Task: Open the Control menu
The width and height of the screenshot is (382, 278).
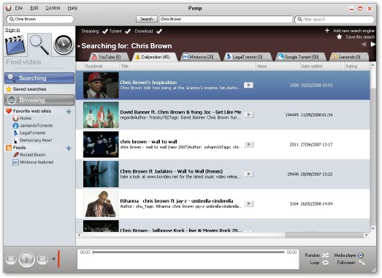Action: (53, 8)
